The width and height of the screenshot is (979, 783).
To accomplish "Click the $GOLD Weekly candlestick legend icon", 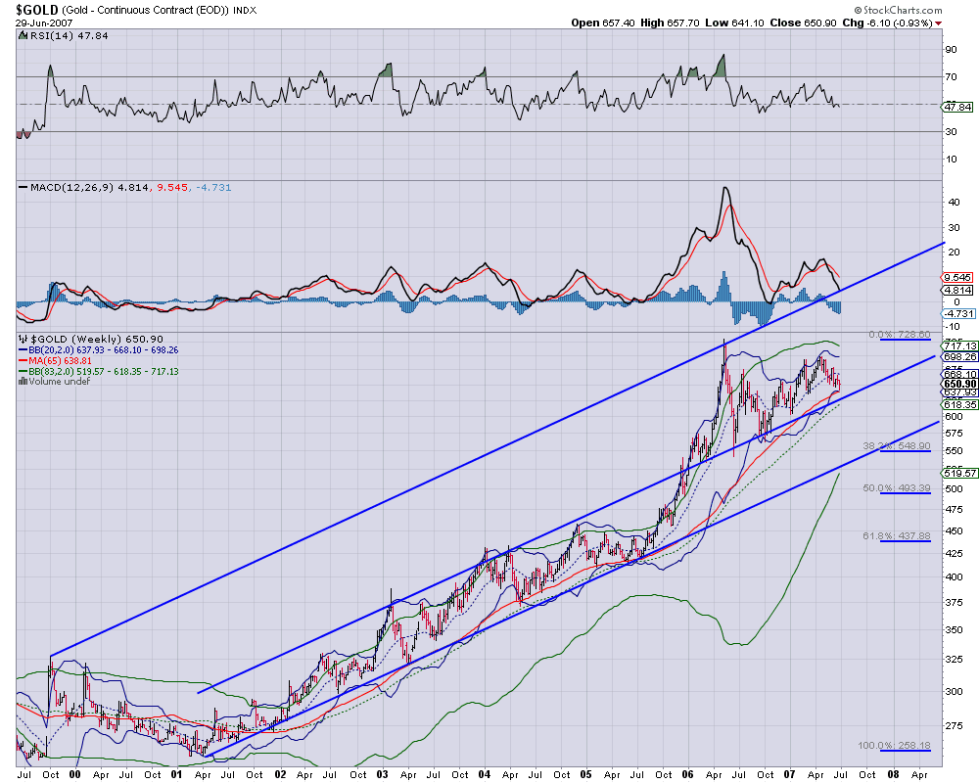I will click(x=23, y=340).
